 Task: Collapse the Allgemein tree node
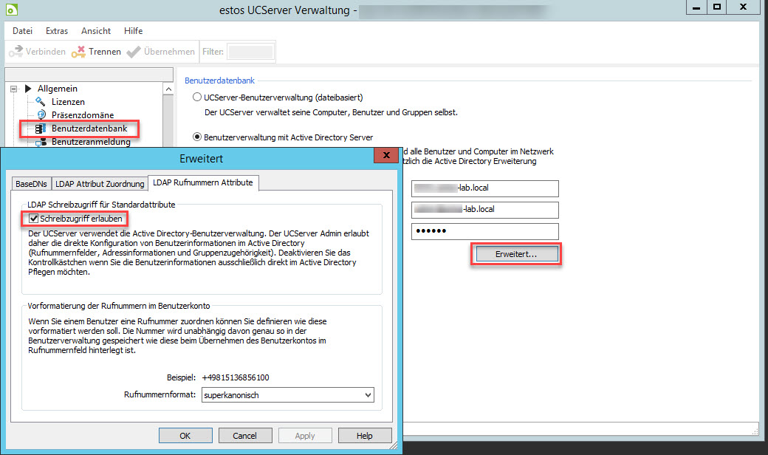click(x=14, y=89)
